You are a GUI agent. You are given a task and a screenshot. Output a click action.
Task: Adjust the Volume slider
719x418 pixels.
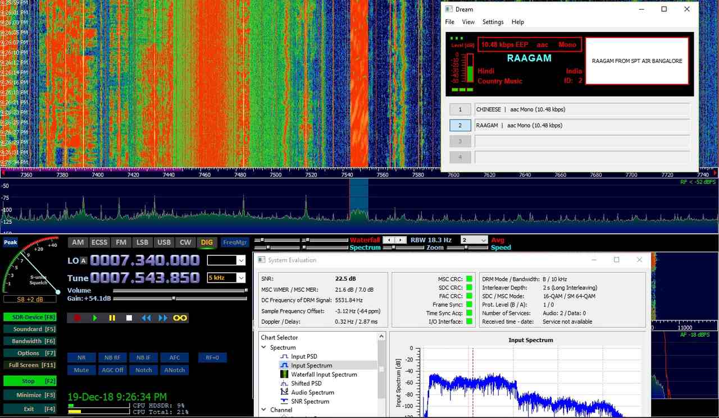tap(180, 291)
